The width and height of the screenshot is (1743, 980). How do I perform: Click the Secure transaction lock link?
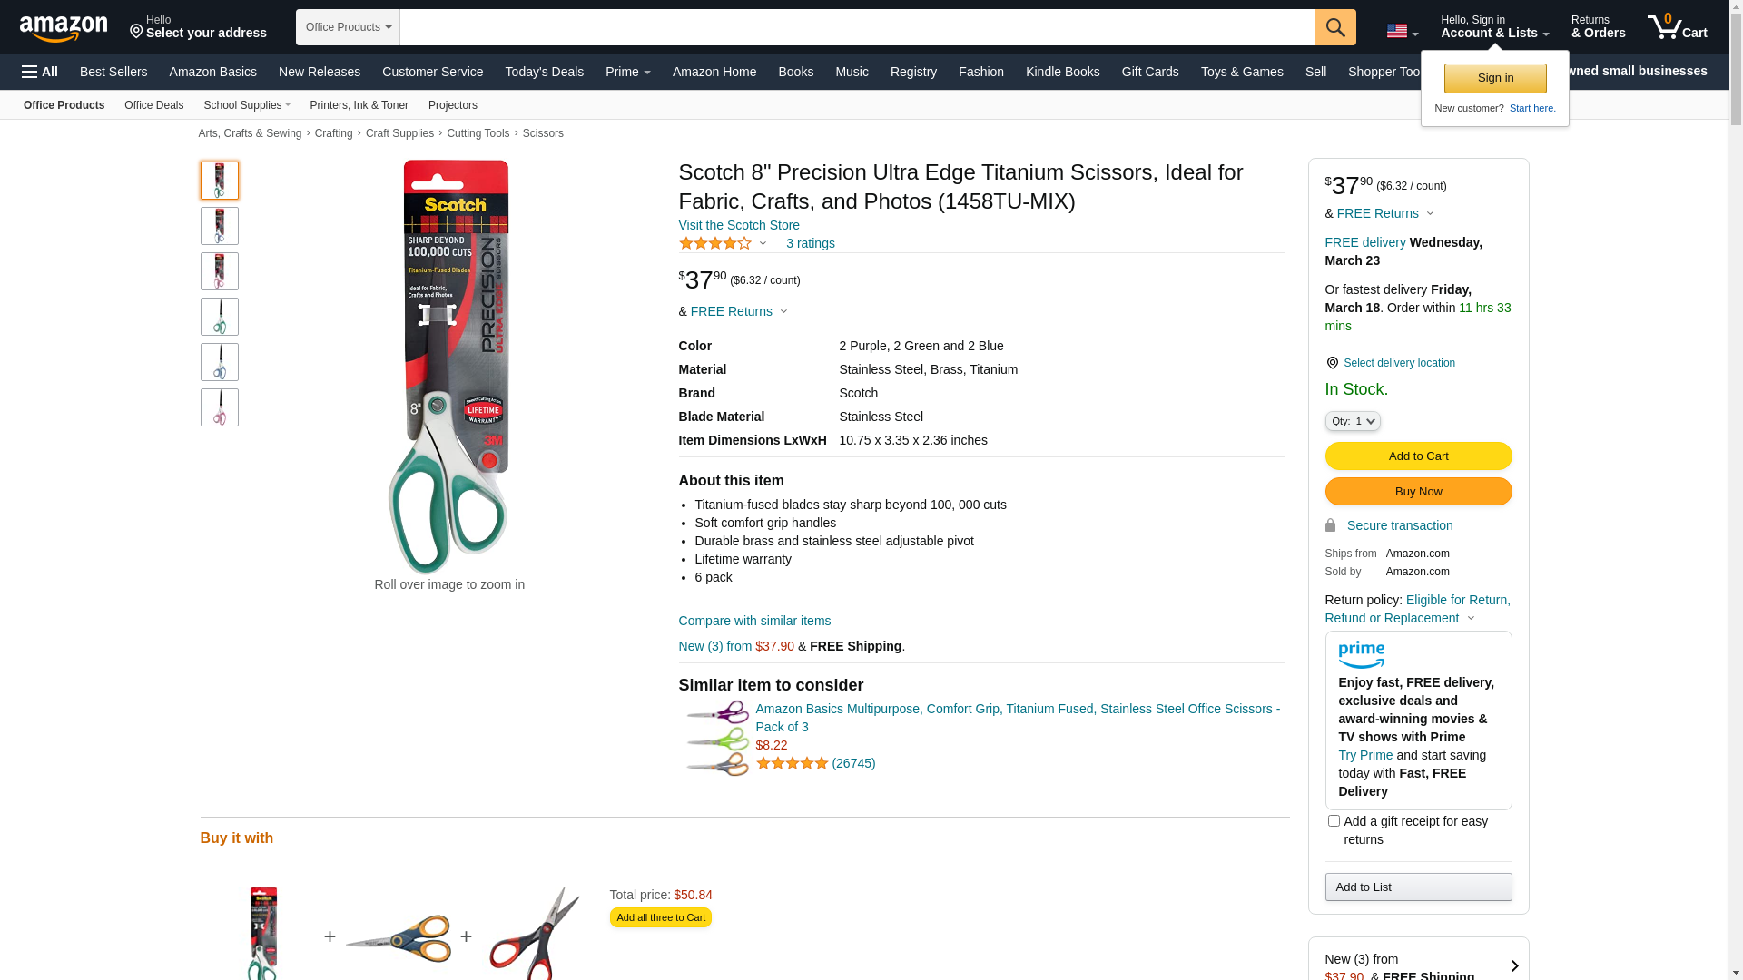click(1389, 525)
